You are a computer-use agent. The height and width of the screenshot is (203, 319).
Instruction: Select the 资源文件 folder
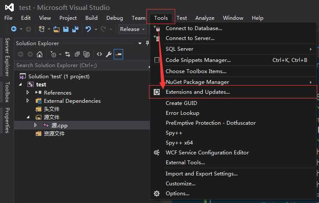[54, 133]
